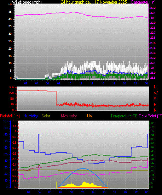162x195 pixels.
Task: Click the 29.1 value on the barometer axis
Action: 153,63
